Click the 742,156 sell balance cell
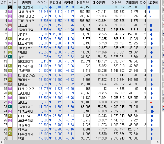 click(x=85, y=7)
